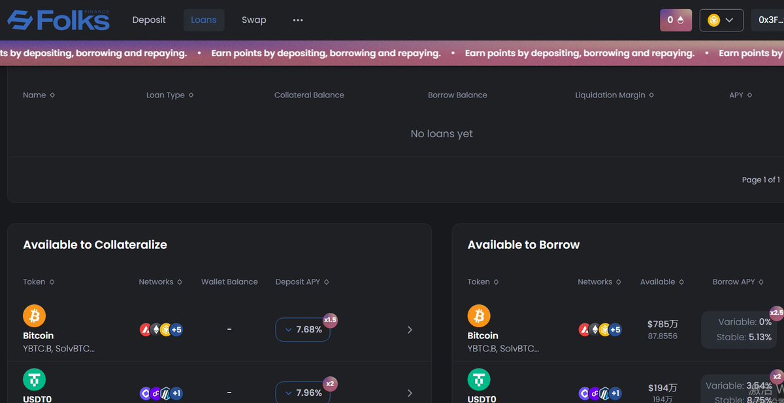Open the wallet address 0x3F button
784x403 pixels.
coord(768,20)
